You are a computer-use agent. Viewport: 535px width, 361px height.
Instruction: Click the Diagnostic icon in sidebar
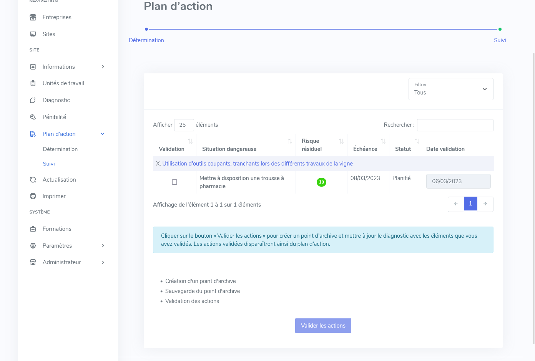pos(33,100)
